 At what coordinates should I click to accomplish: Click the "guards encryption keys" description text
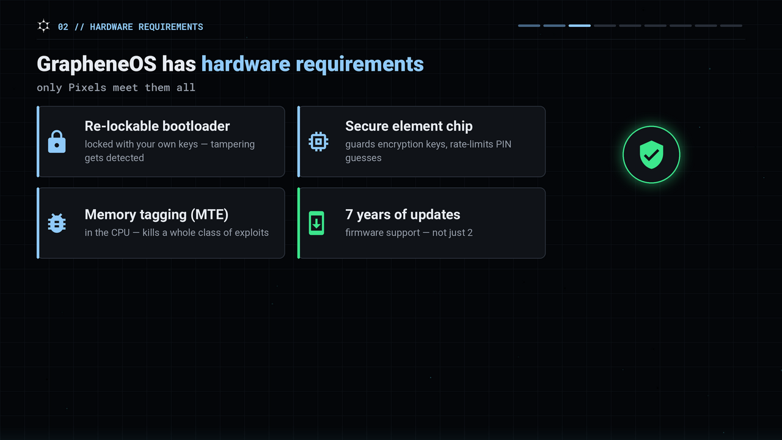coord(428,151)
